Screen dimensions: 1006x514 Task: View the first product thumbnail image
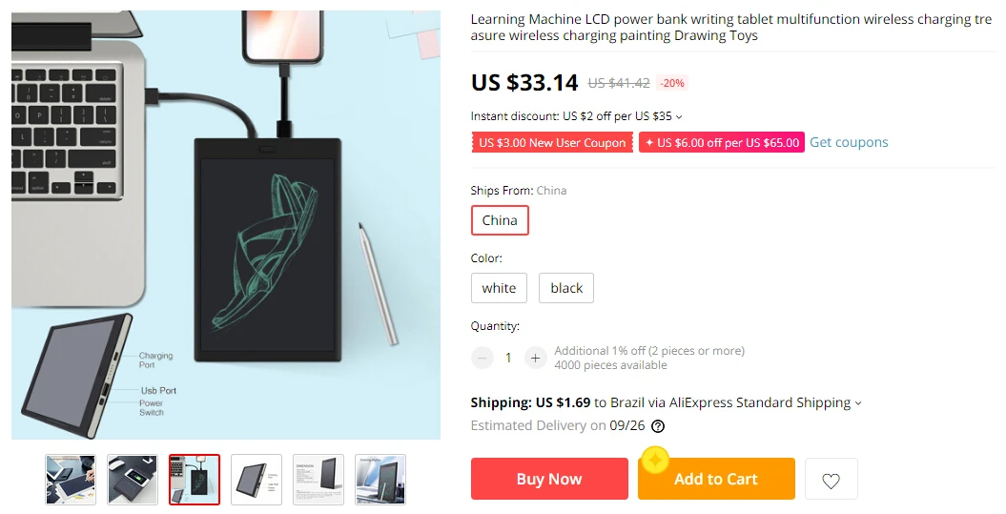pyautogui.click(x=71, y=480)
